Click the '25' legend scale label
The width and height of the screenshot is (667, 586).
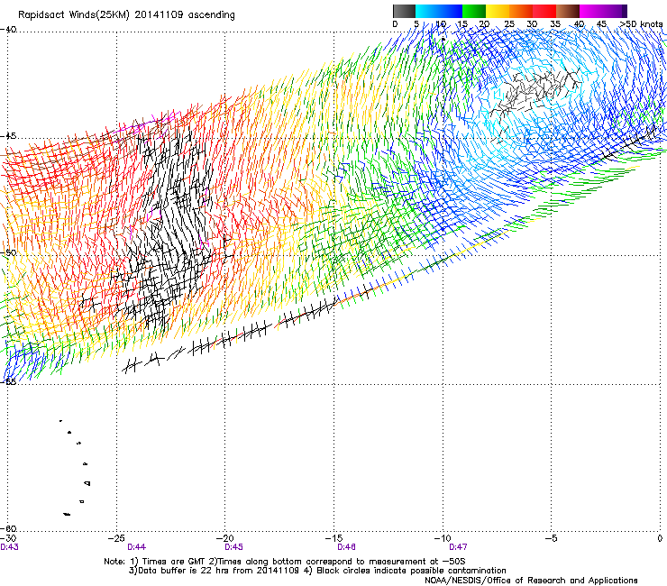pos(509,24)
